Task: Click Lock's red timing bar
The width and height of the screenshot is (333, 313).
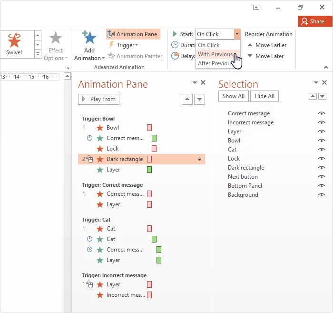Action: 154,149
